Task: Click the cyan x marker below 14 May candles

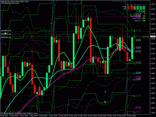Action: pyautogui.click(x=105, y=92)
